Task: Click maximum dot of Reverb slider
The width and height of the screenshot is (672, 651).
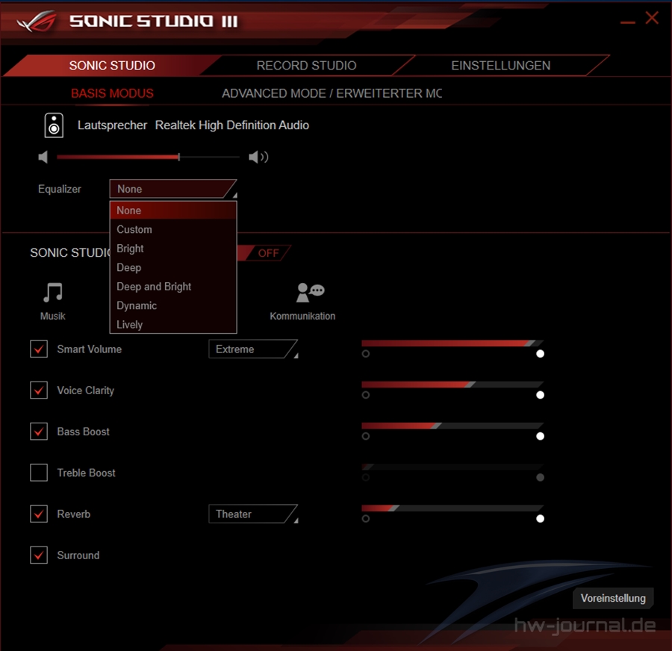Action: (540, 519)
